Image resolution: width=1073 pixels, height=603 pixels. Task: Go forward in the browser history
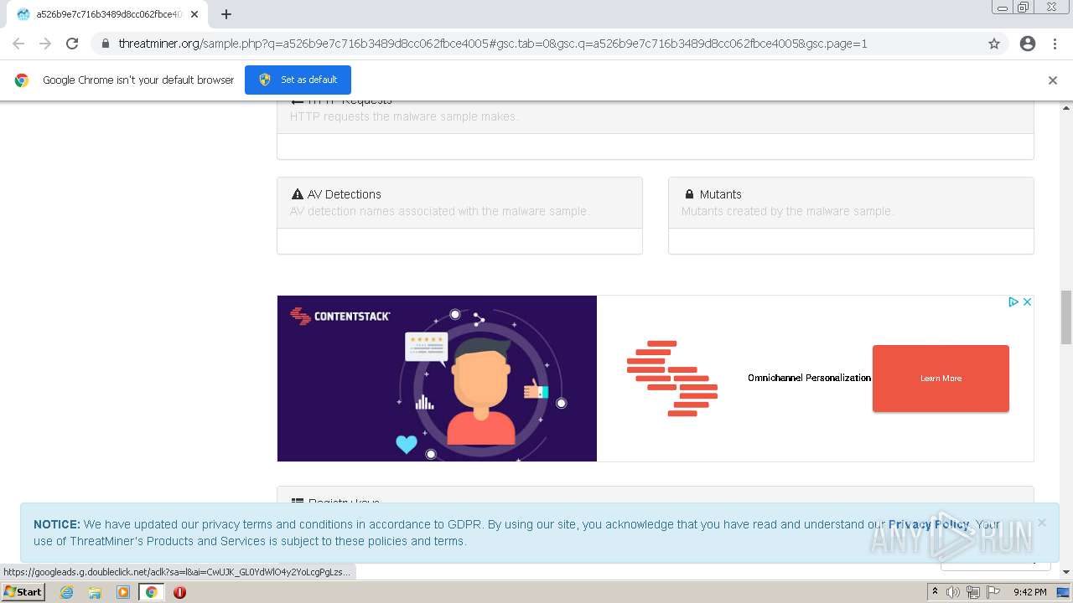tap(45, 44)
